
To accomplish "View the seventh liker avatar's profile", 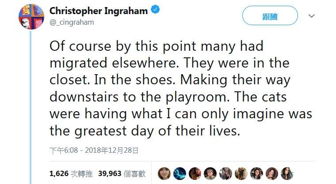I will point(256,173).
